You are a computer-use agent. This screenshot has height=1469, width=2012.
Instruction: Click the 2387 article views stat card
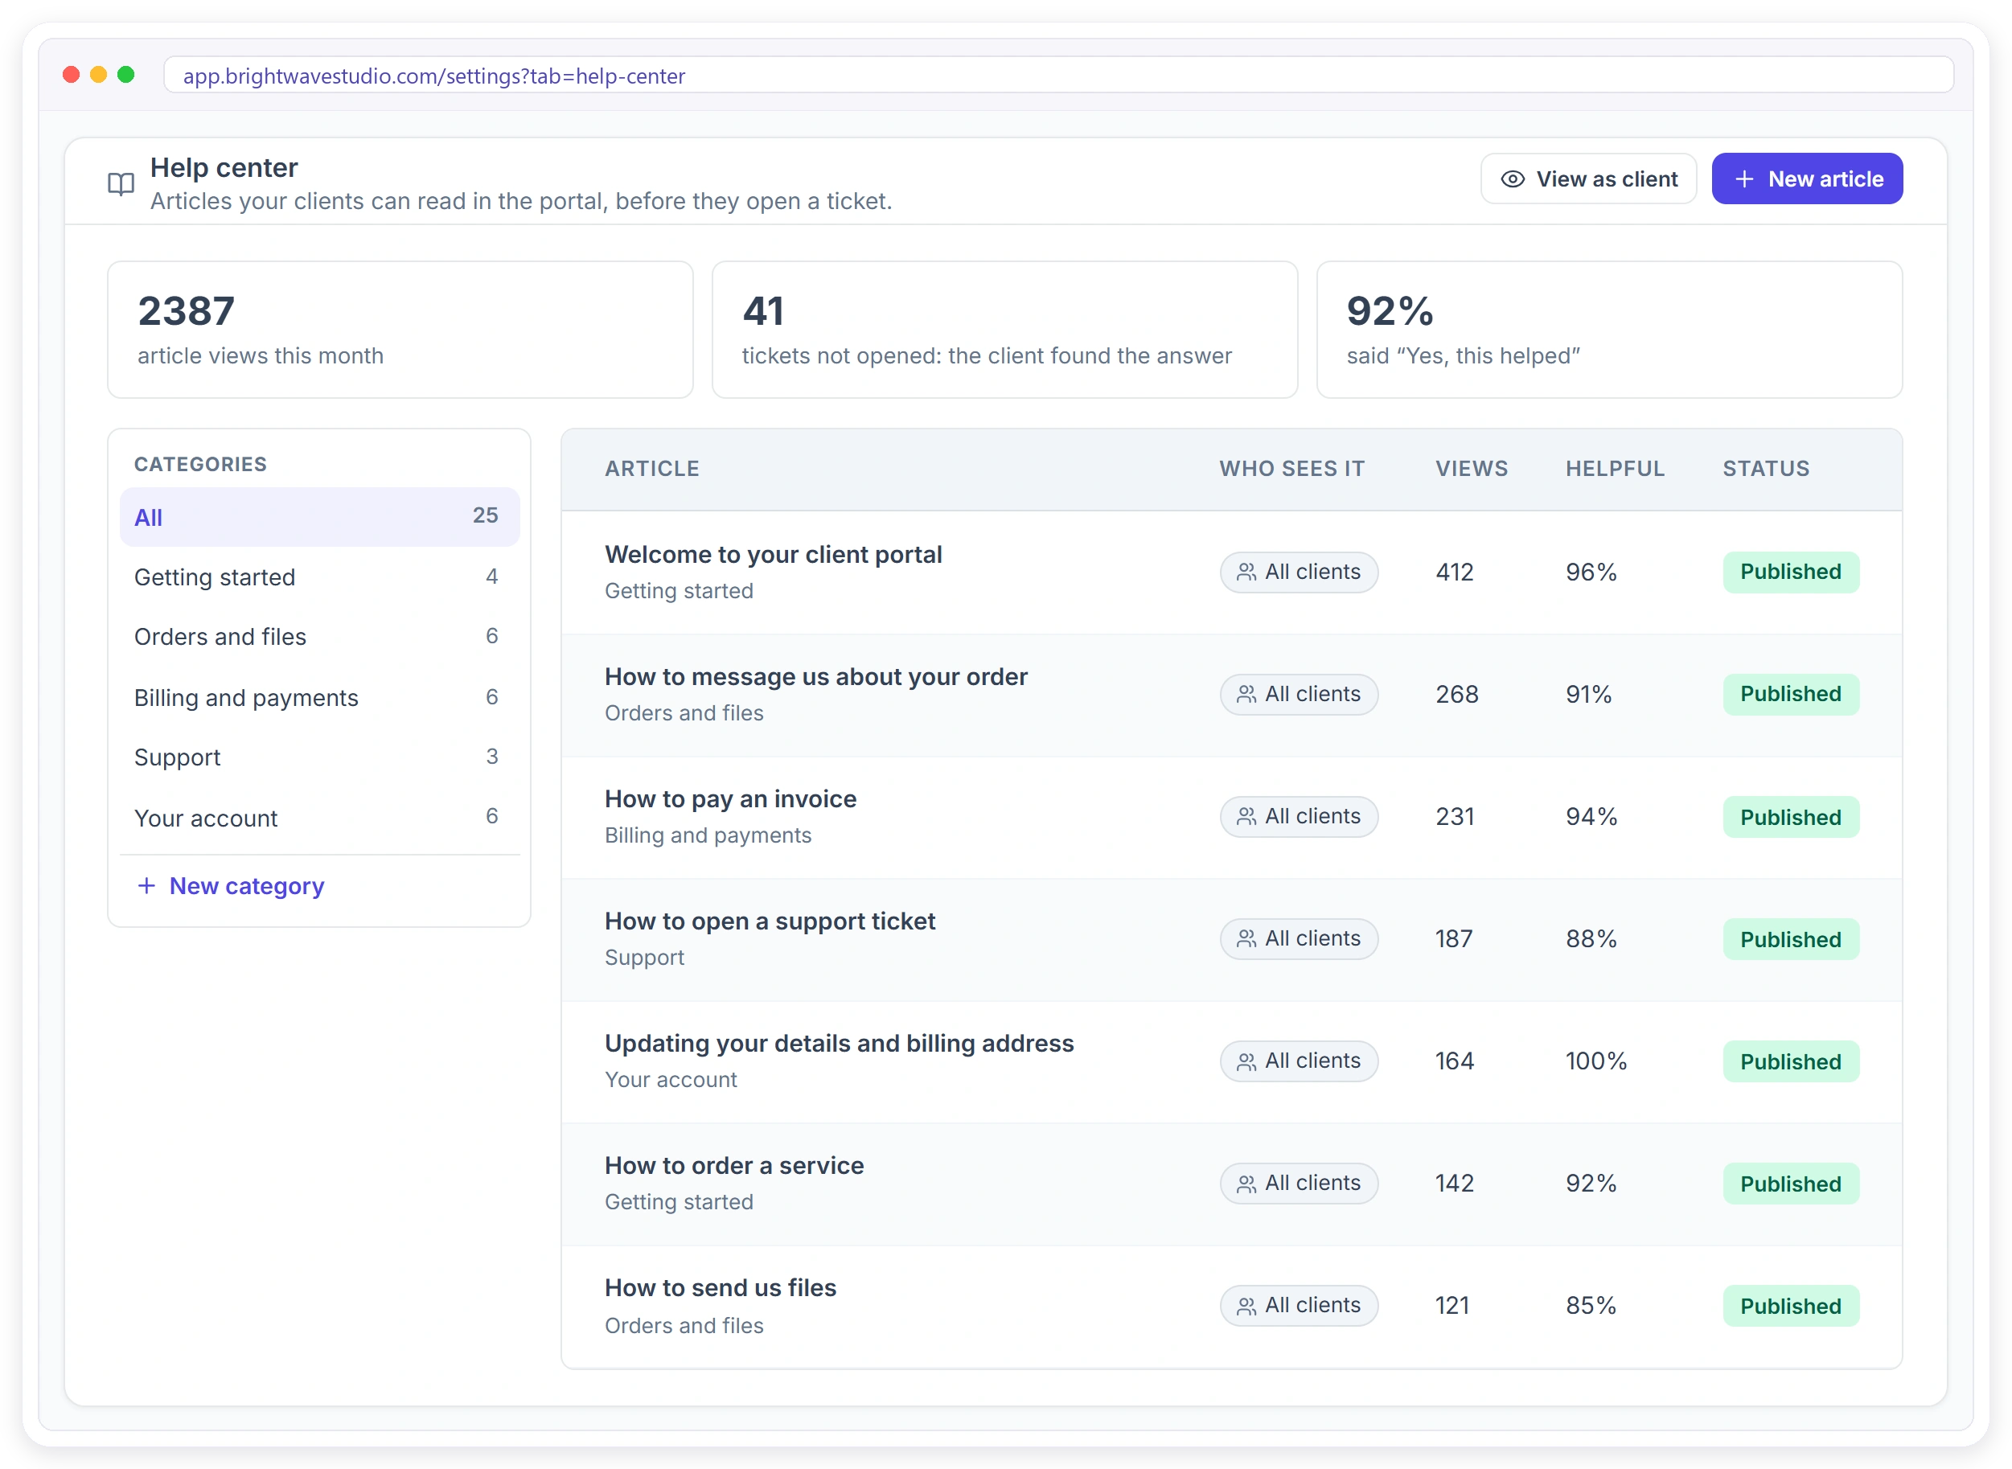click(400, 330)
